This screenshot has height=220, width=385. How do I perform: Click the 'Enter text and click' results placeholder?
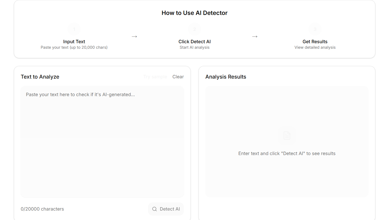pyautogui.click(x=287, y=153)
